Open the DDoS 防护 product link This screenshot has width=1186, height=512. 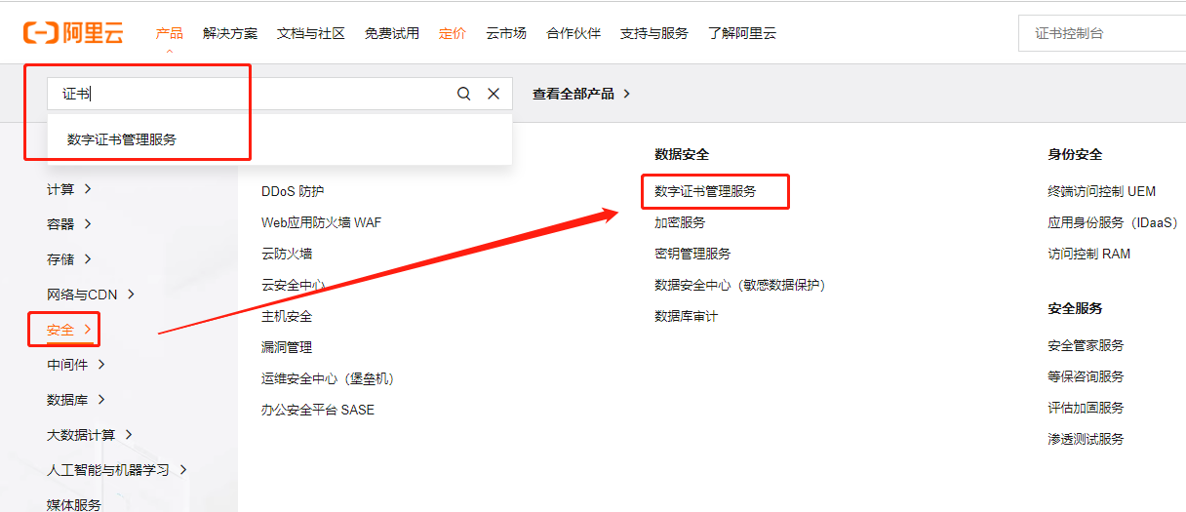pos(293,191)
